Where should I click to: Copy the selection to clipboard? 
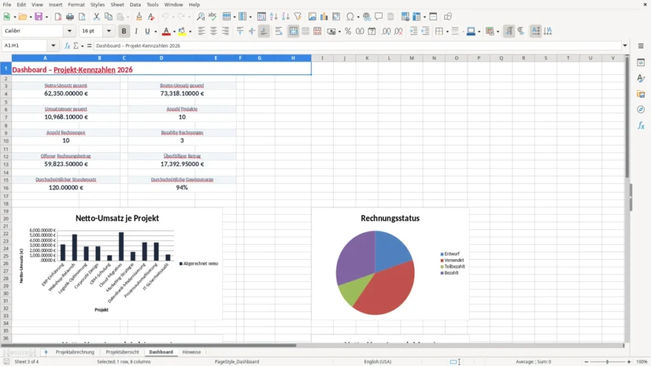[x=108, y=17]
